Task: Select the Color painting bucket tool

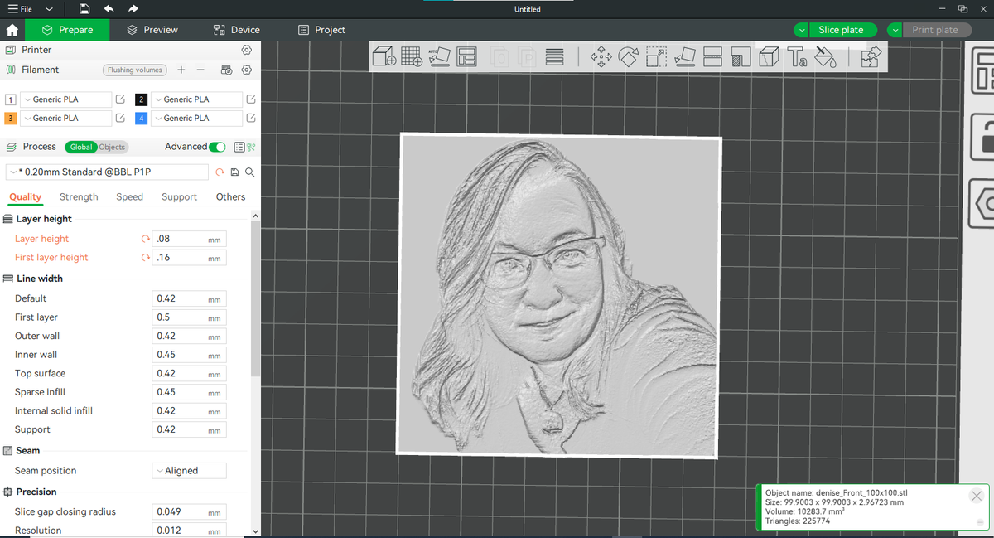Action: [x=825, y=56]
